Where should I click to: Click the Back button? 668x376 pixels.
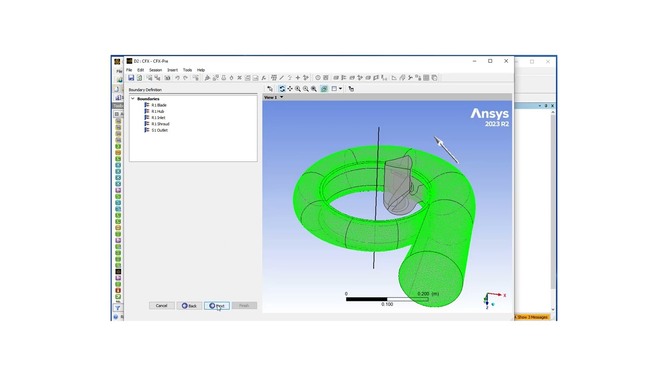(x=189, y=306)
